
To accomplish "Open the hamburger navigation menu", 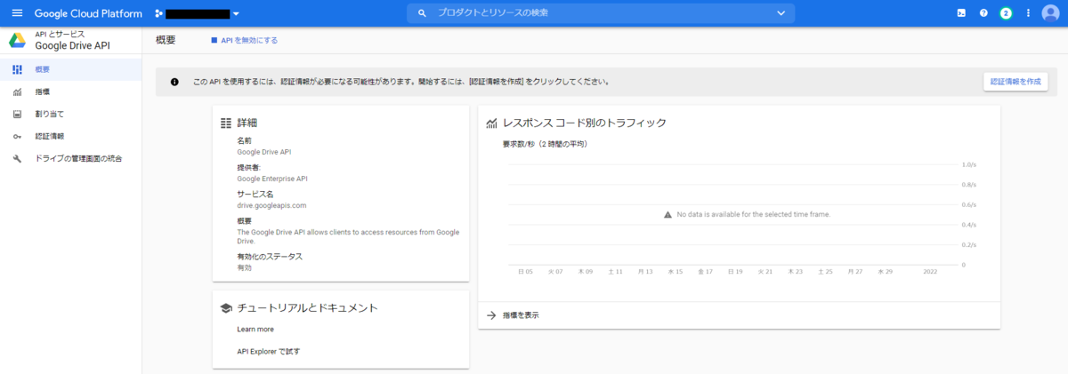I will point(17,13).
